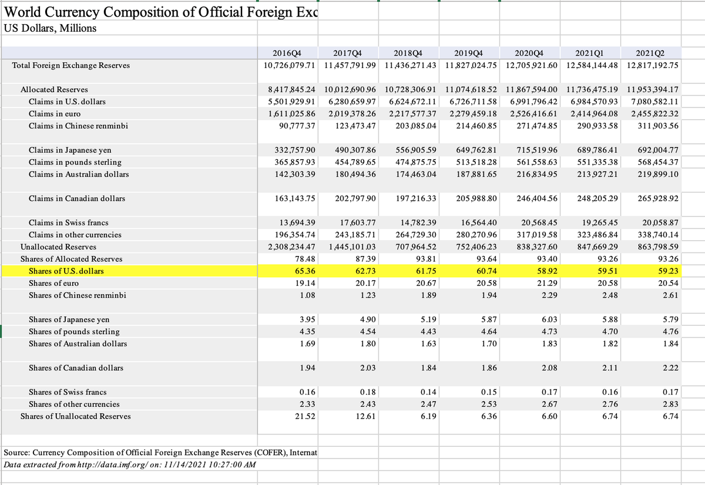The image size is (705, 485).
Task: Click the Total Foreign Exchange Reserves label
Action: [x=71, y=65]
